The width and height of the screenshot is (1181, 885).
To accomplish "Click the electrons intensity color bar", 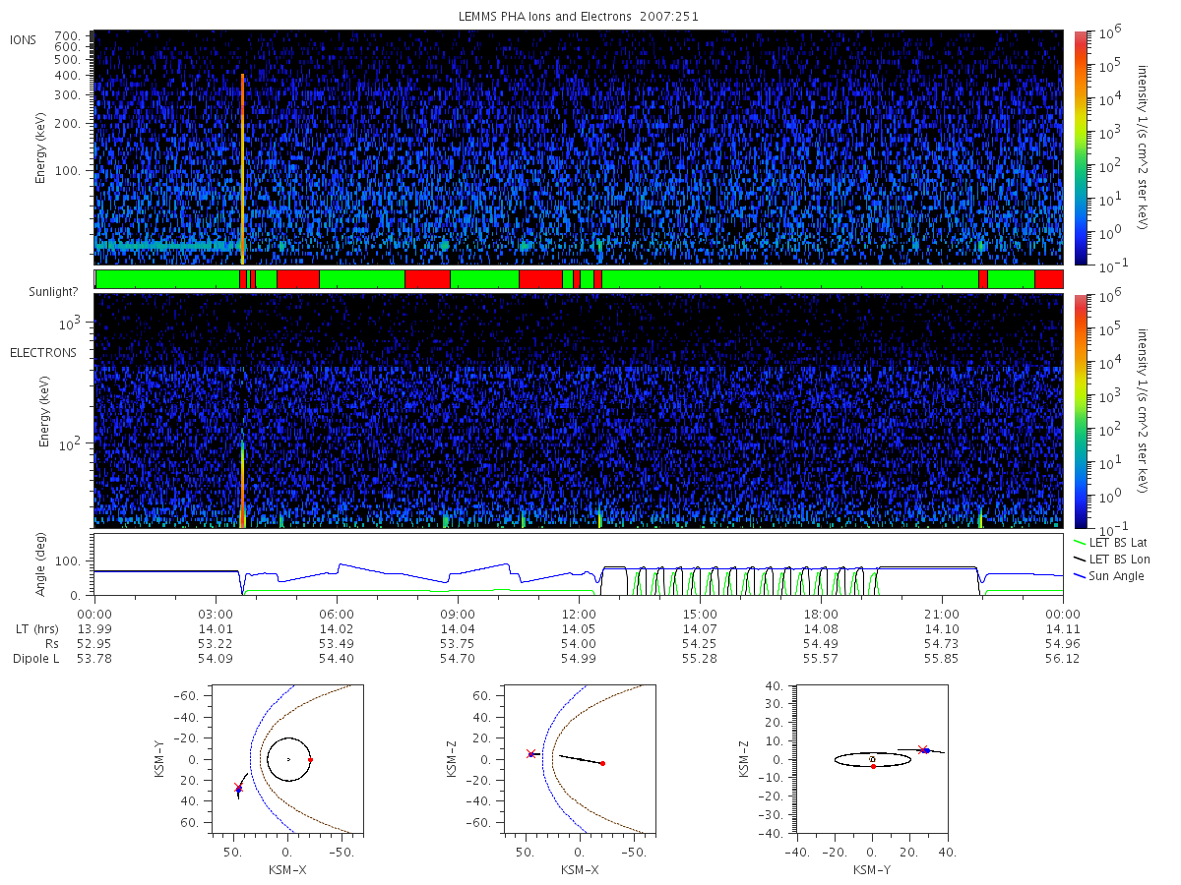I will click(1080, 410).
